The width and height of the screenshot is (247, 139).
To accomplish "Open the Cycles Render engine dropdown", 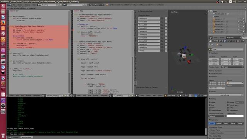I will click(96, 5).
